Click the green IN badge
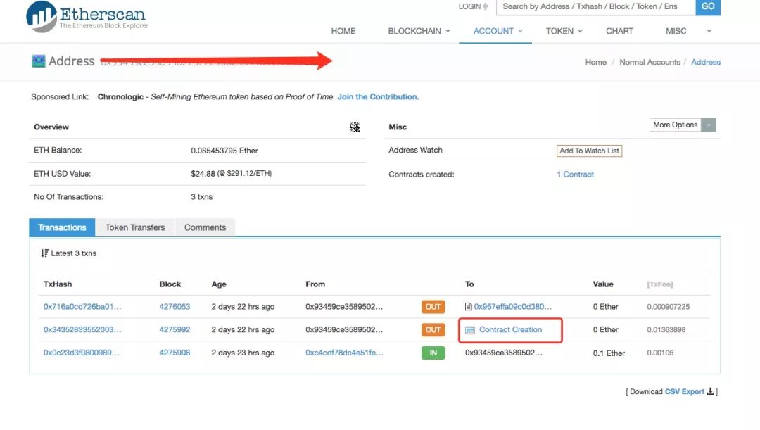760x430 pixels. (x=433, y=353)
